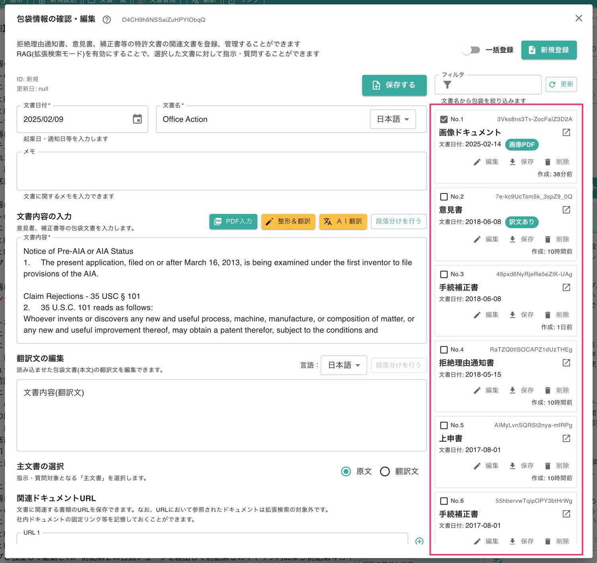Viewport: 597px width, 563px height.
Task: Click 編集 pencil for 意見書
Action: 486,240
